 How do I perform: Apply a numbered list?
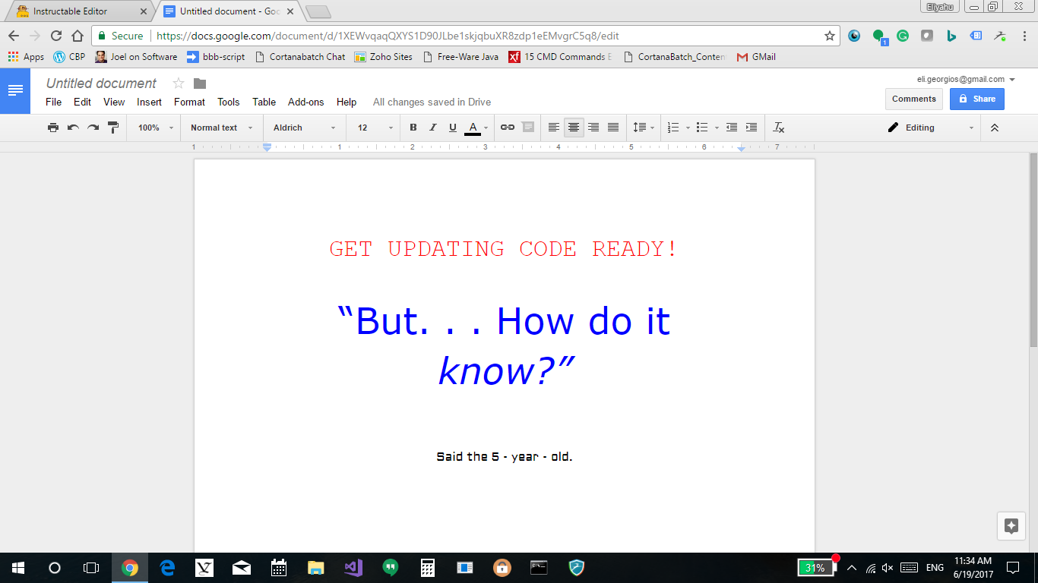tap(673, 128)
